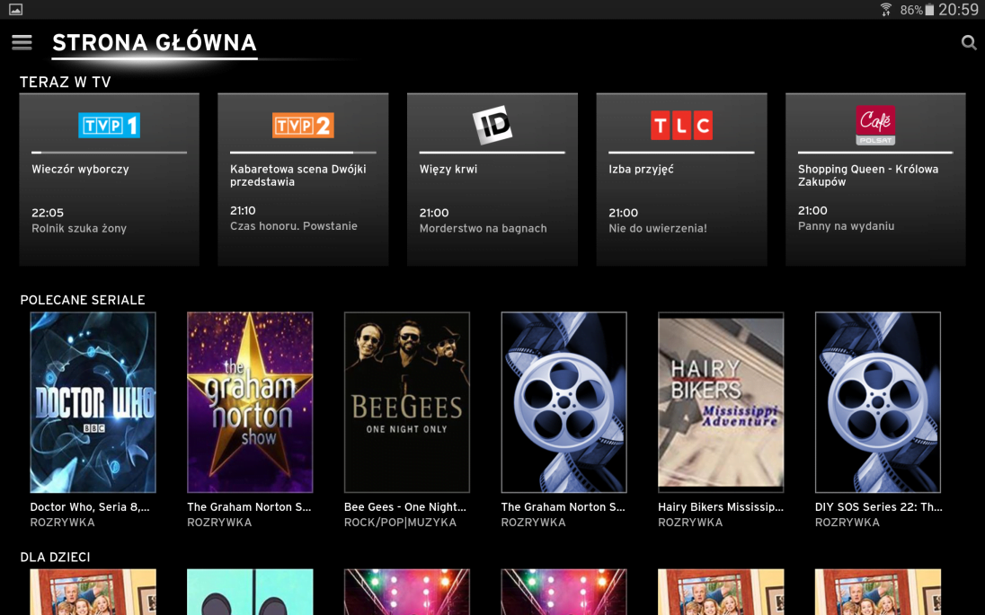Open Shopping Queen - Królowa Zakupów programme

click(x=868, y=175)
